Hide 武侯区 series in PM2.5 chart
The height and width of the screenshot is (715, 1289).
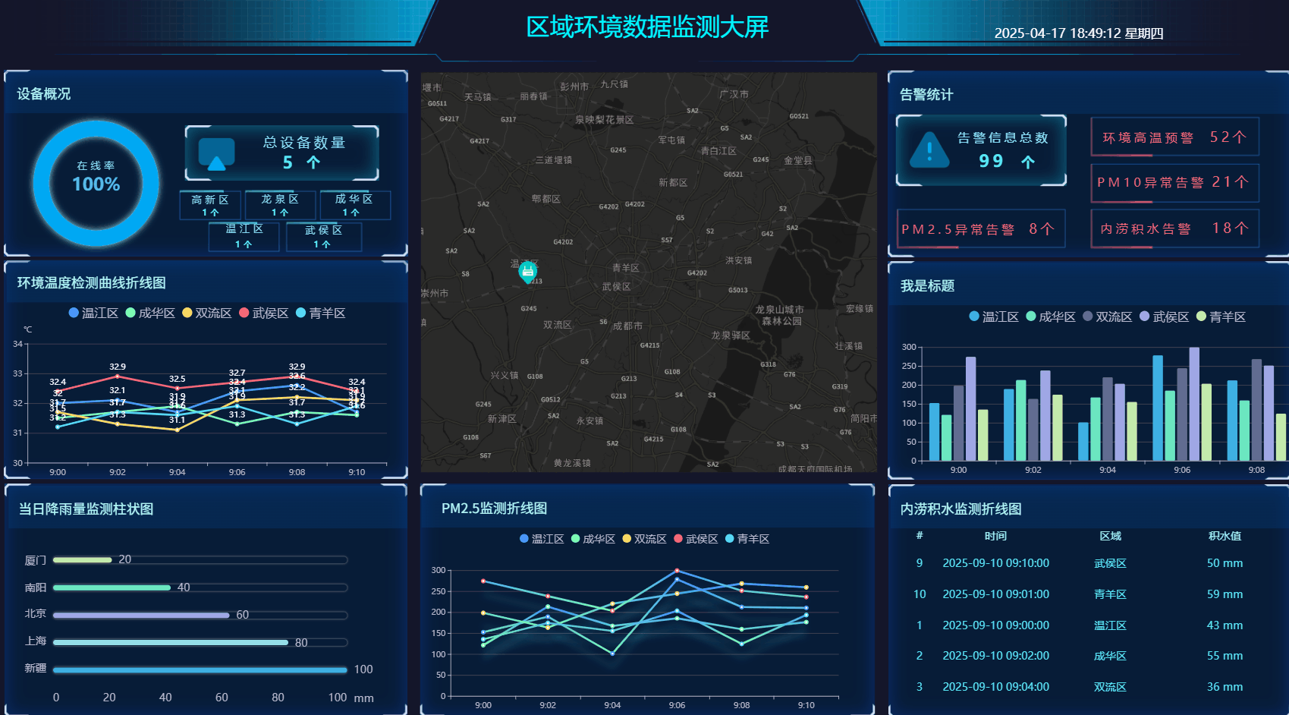696,539
